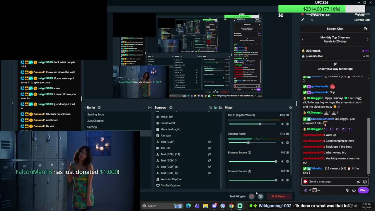This screenshot has height=211, width=375.
Task: Open Google Chrome from taskbar
Action: (x=231, y=206)
